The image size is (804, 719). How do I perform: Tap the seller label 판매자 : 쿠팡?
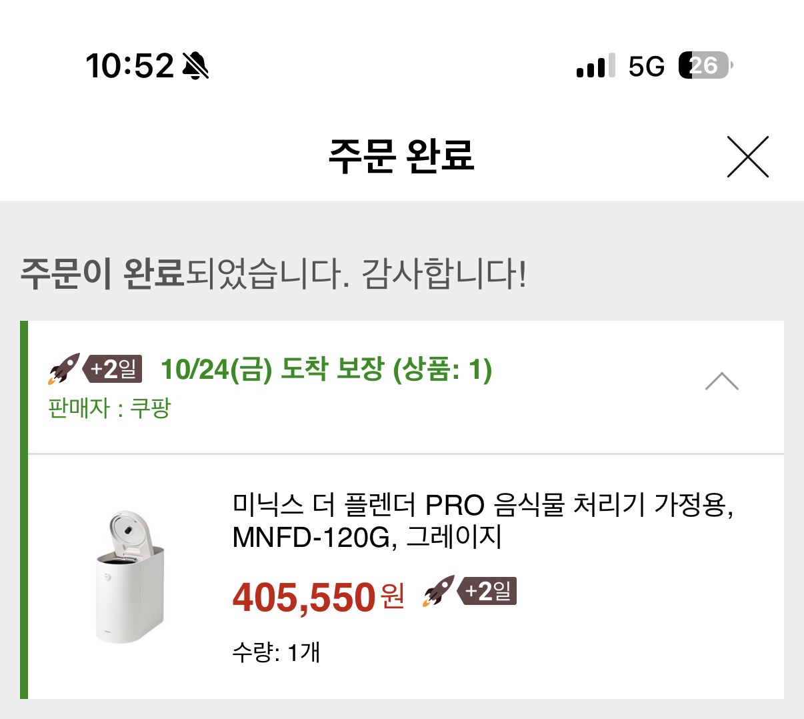pyautogui.click(x=109, y=408)
